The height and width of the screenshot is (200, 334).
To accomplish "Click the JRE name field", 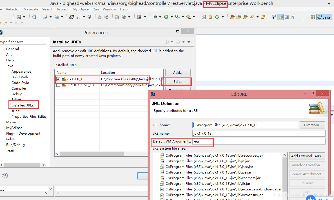I will pos(259,133).
